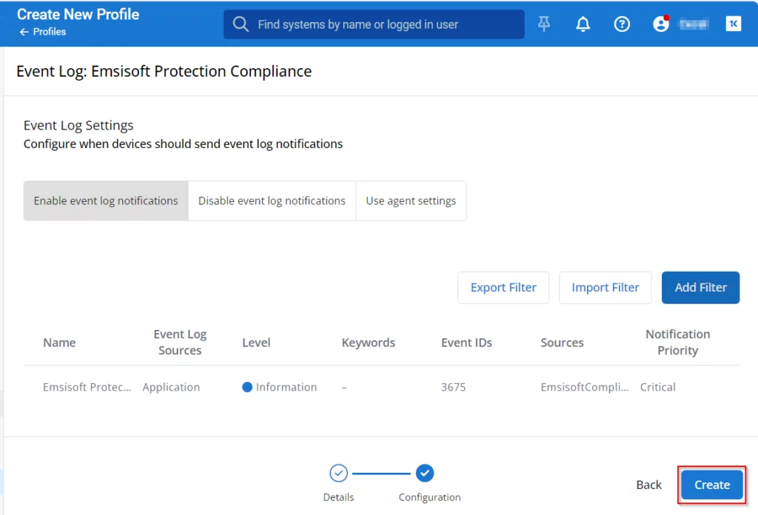Click Export Filter button

click(503, 287)
